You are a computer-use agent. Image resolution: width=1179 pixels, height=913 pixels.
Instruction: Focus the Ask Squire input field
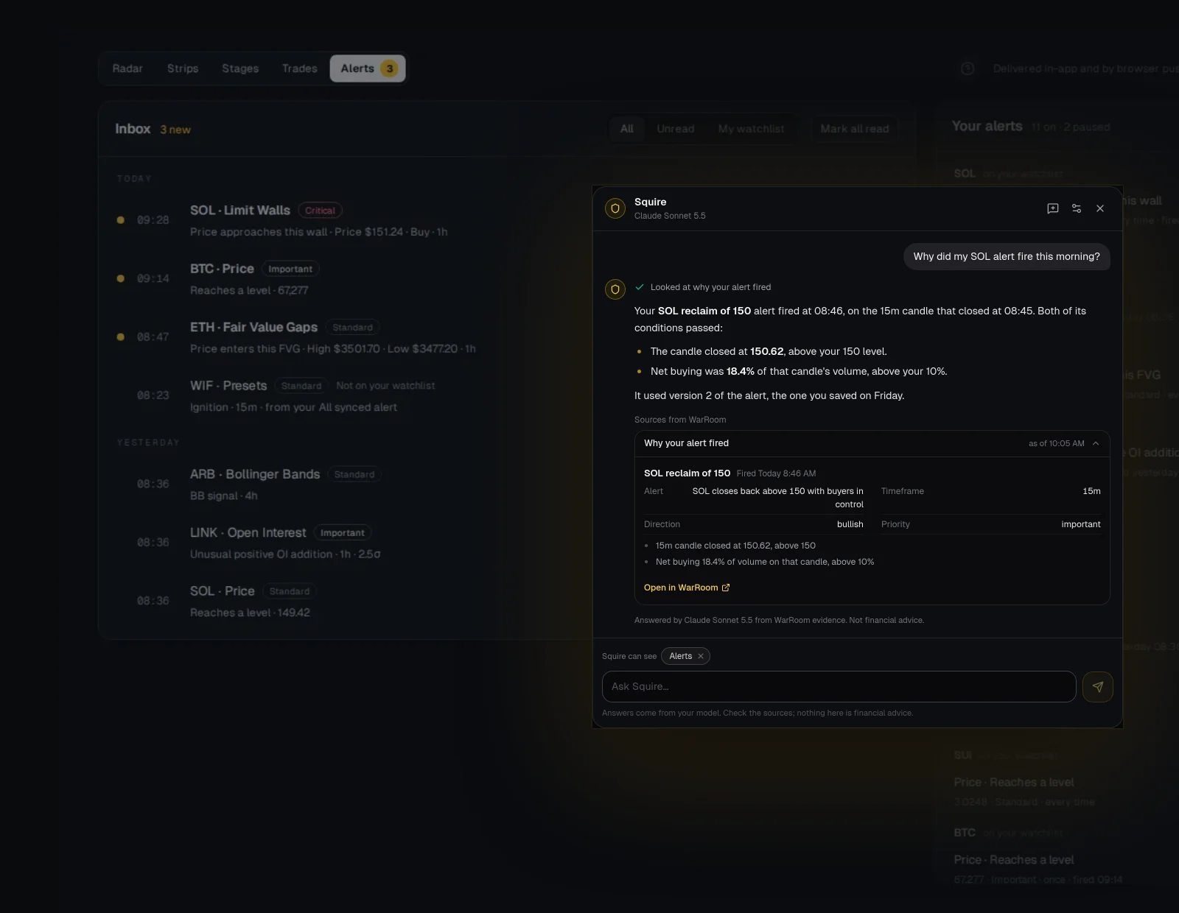tap(839, 687)
